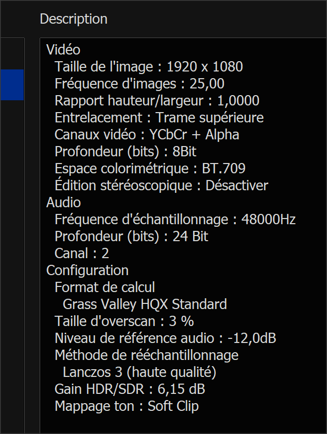This screenshot has height=434, width=327.
Task: Select the Fréquence d'images 25,00 line
Action: click(x=139, y=84)
